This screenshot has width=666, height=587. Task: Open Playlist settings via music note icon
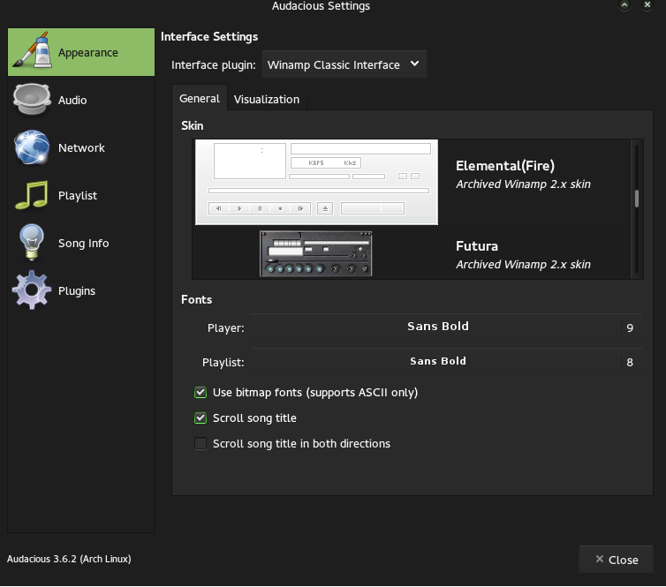(32, 195)
